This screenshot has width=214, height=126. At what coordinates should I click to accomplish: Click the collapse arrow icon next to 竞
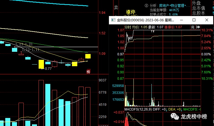pos(198,27)
